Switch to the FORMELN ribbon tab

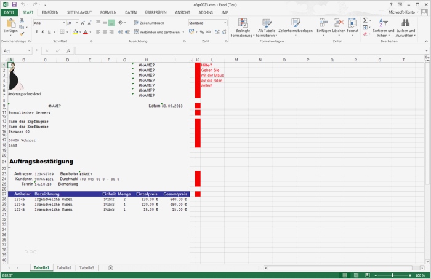(x=108, y=12)
